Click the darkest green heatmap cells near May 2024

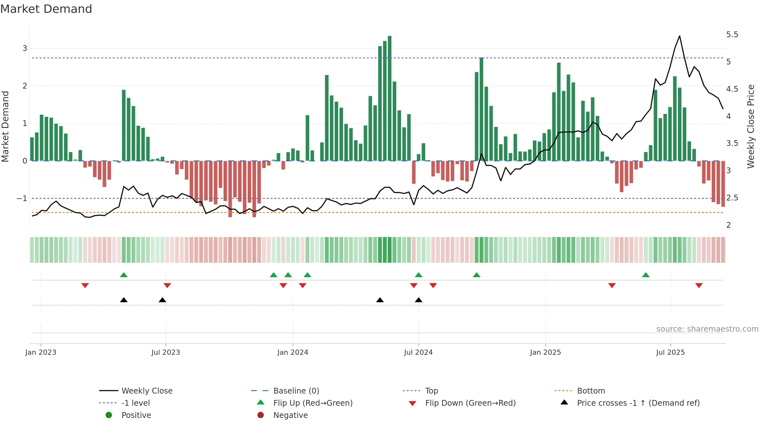click(385, 250)
